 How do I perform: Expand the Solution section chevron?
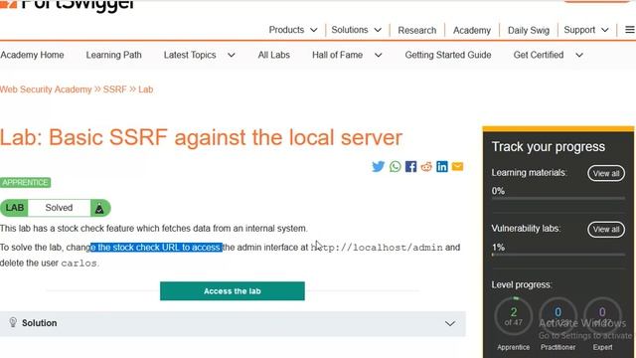pos(450,323)
